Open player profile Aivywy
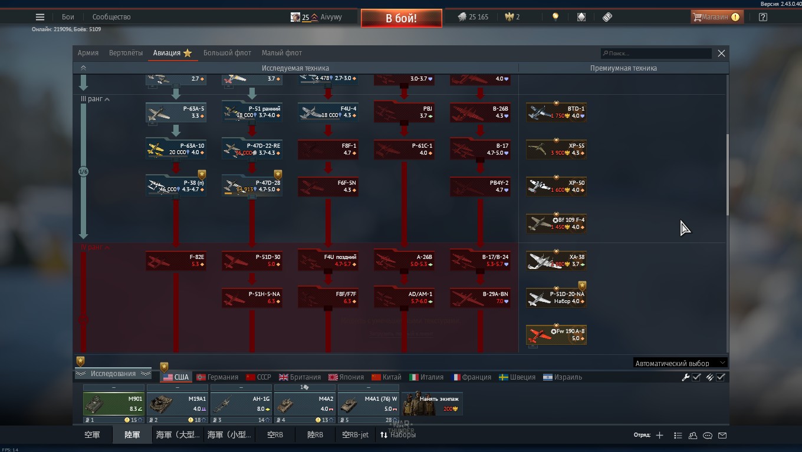 click(317, 17)
